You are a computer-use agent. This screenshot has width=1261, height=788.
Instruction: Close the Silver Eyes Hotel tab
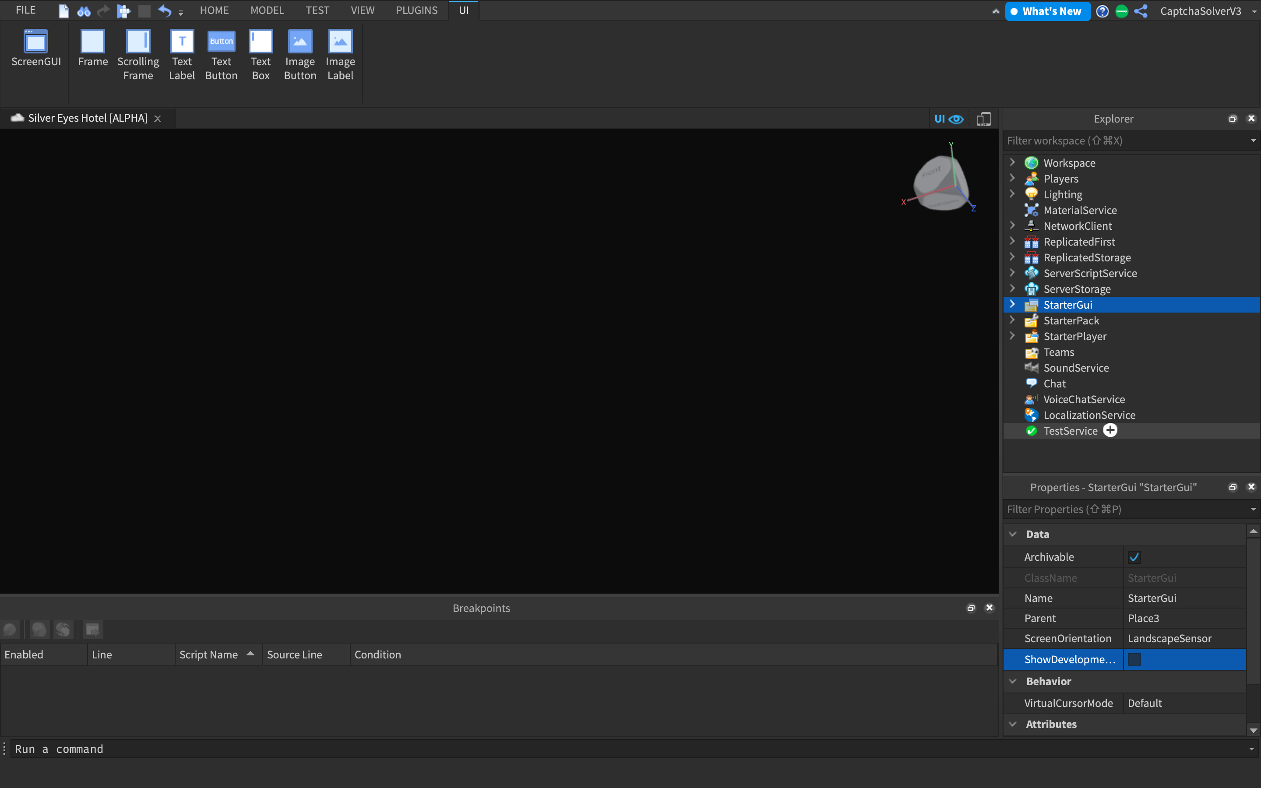point(158,119)
